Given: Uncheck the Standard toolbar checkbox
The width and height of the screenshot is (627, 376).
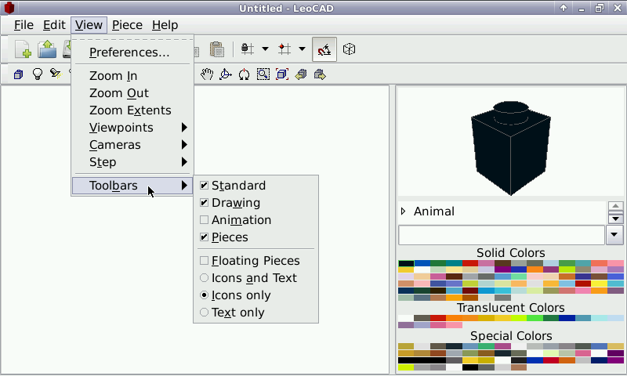Looking at the screenshot, I should pos(204,186).
